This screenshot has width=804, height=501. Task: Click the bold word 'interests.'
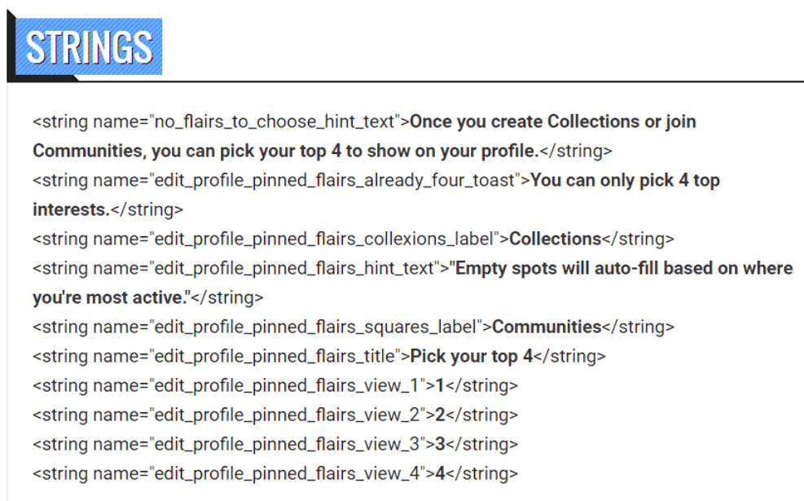coord(71,210)
